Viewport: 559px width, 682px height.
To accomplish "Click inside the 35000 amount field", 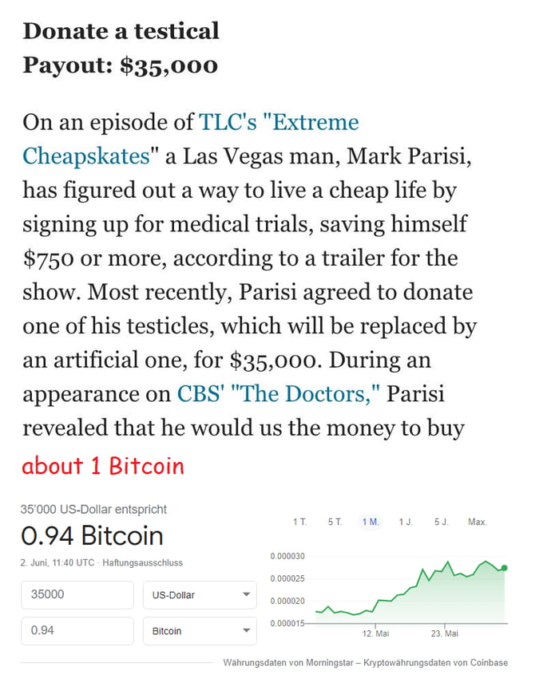I will (77, 594).
